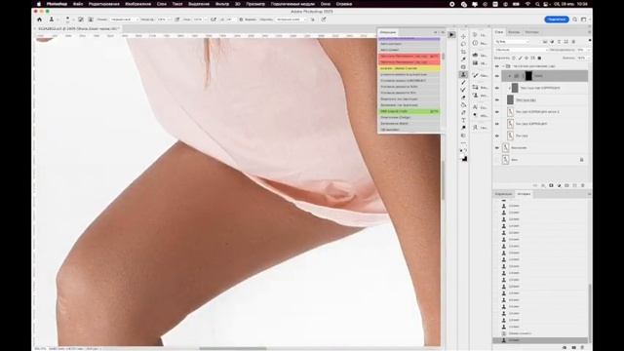624x351 pixels.
Task: Switch to the Контуры tab
Action: [531, 32]
